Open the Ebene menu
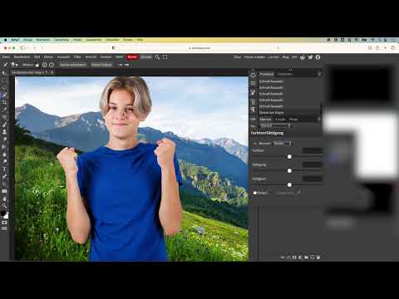The height and width of the screenshot is (299, 399). pyautogui.click(x=48, y=57)
